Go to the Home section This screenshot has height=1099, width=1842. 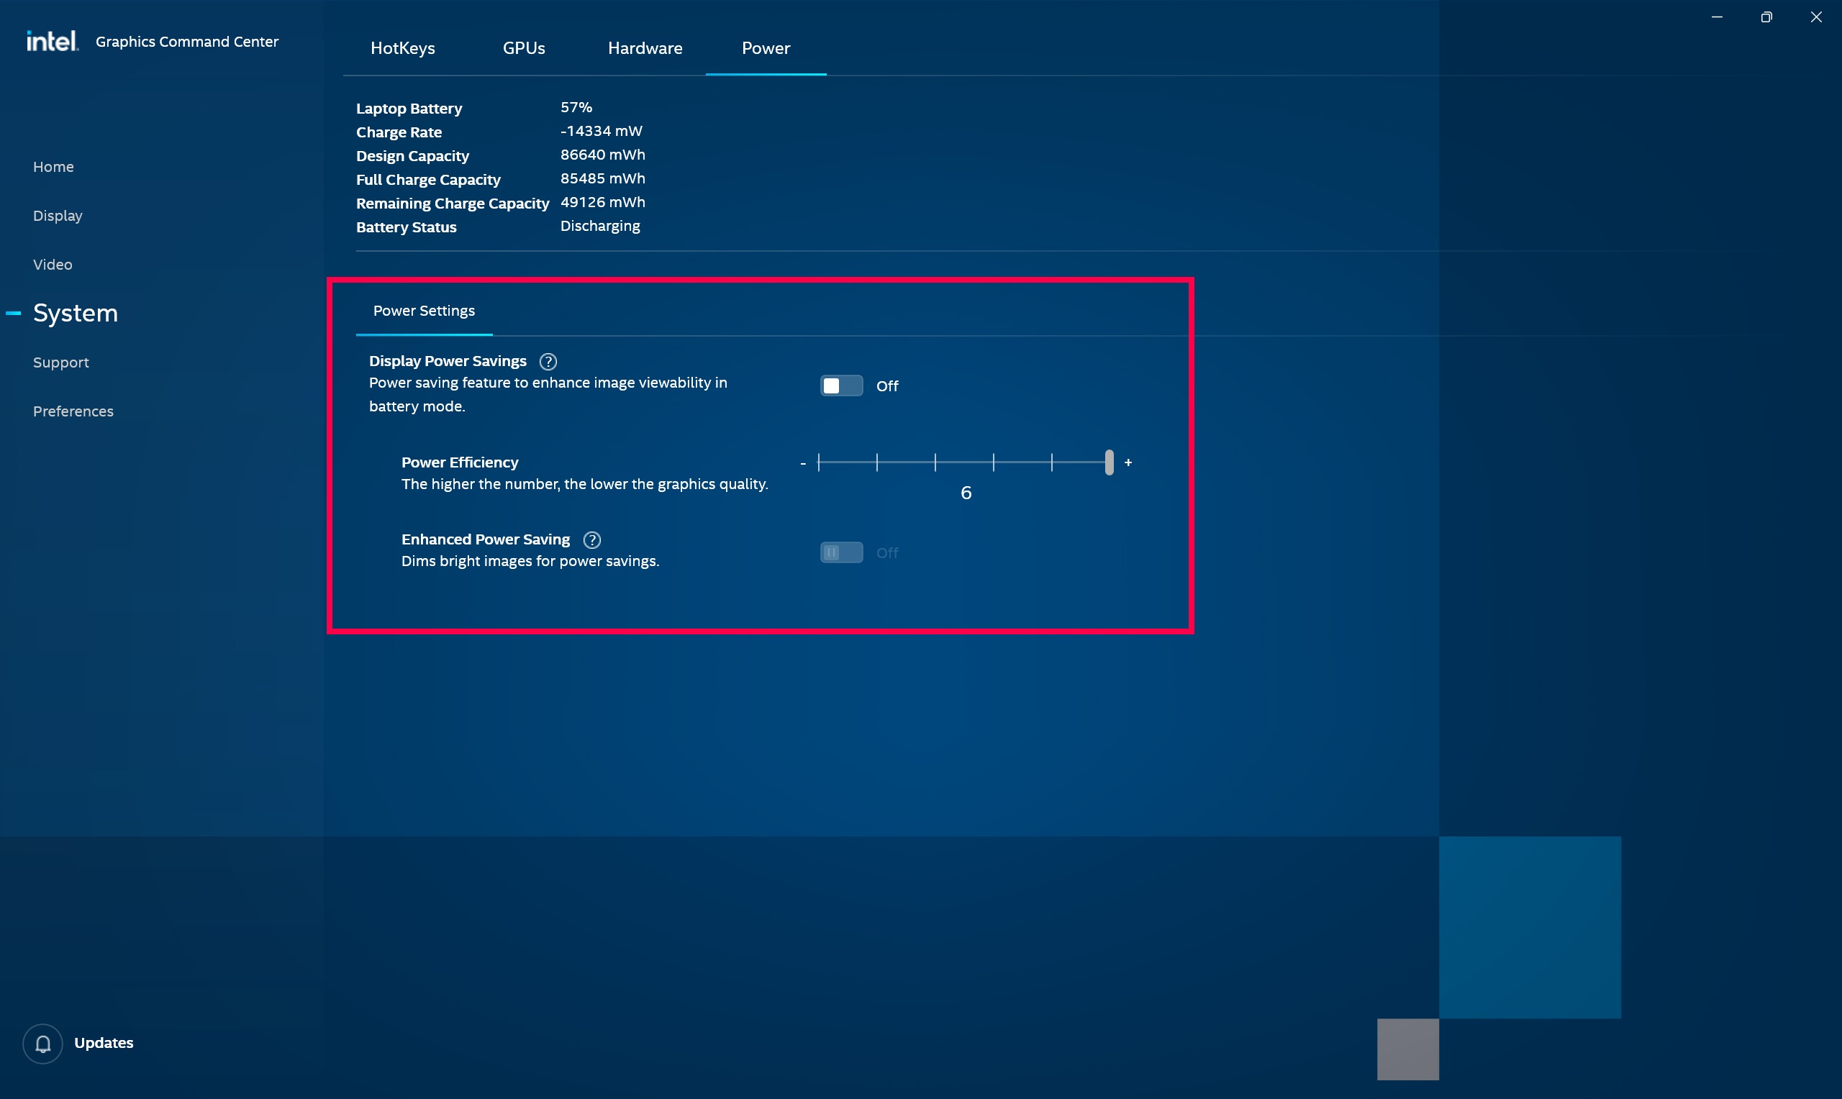pos(53,167)
